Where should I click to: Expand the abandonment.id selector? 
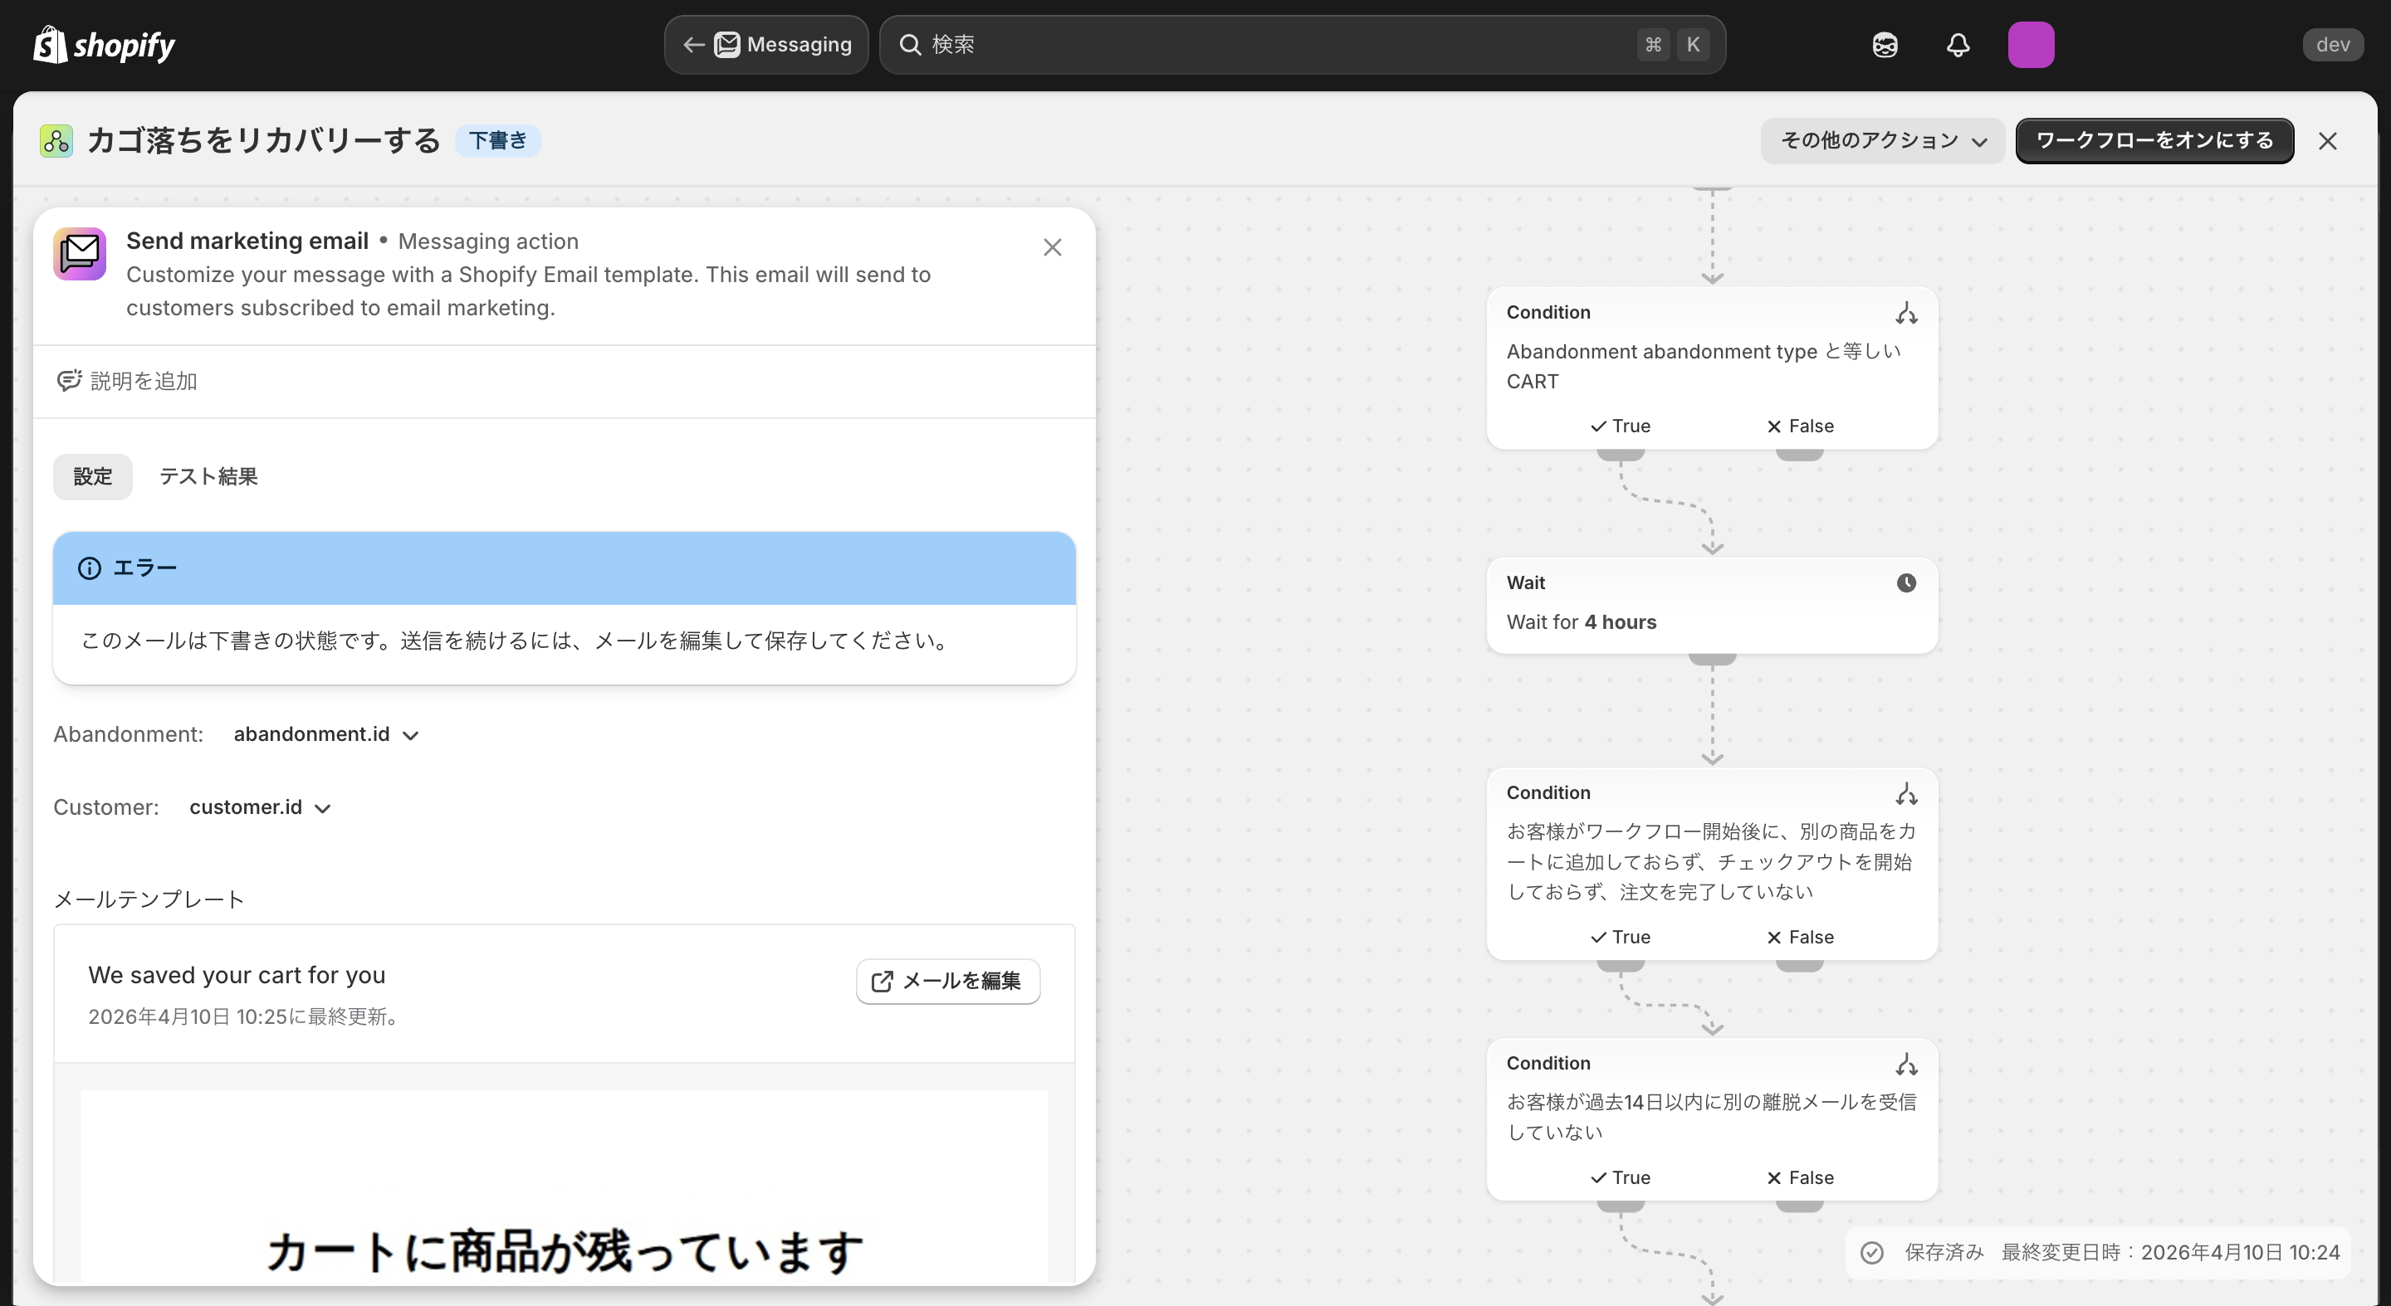[x=323, y=733]
